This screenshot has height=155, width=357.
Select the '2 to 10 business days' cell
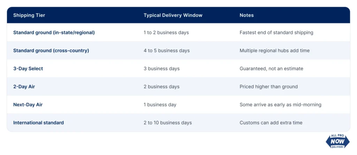click(x=168, y=123)
